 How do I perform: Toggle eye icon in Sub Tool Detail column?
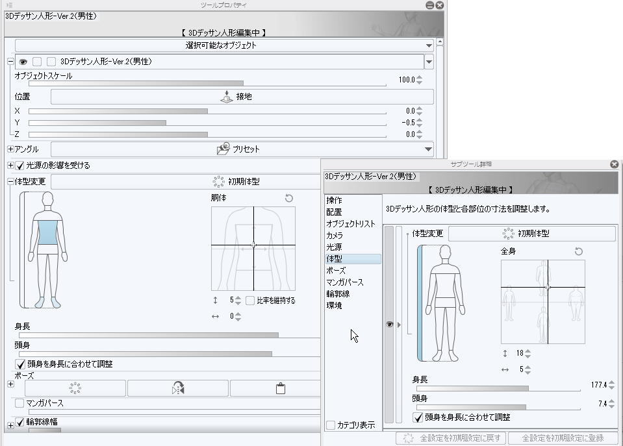tap(389, 325)
